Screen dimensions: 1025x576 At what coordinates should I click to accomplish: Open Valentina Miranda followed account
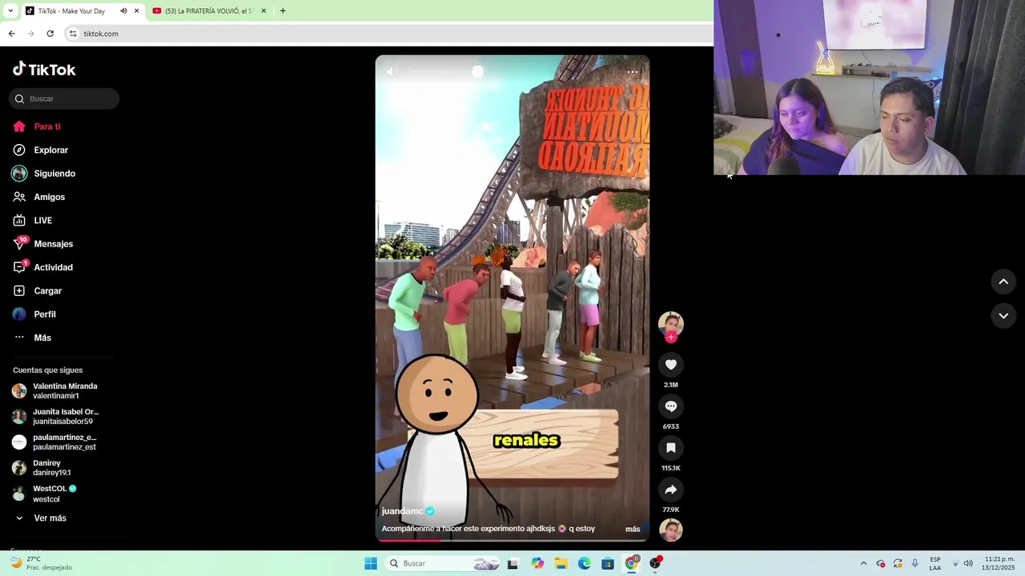click(x=54, y=390)
